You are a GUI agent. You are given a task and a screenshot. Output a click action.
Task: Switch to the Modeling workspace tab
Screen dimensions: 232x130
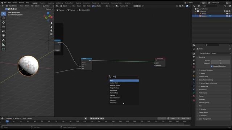pos(42,3)
